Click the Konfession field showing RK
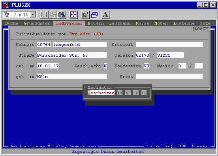218x156 pixels. tap(147, 66)
